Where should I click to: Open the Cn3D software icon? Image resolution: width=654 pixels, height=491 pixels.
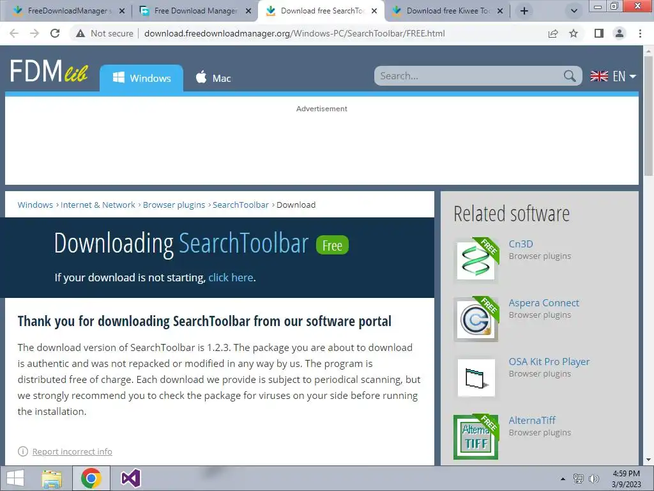tap(476, 261)
